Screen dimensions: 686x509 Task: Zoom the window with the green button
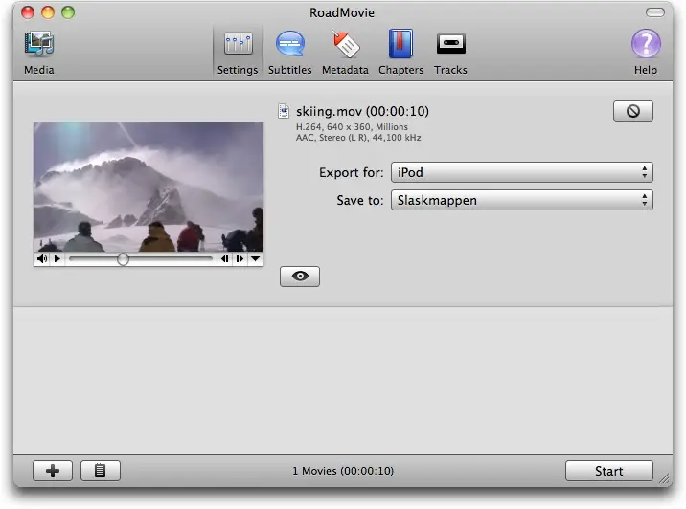(68, 12)
